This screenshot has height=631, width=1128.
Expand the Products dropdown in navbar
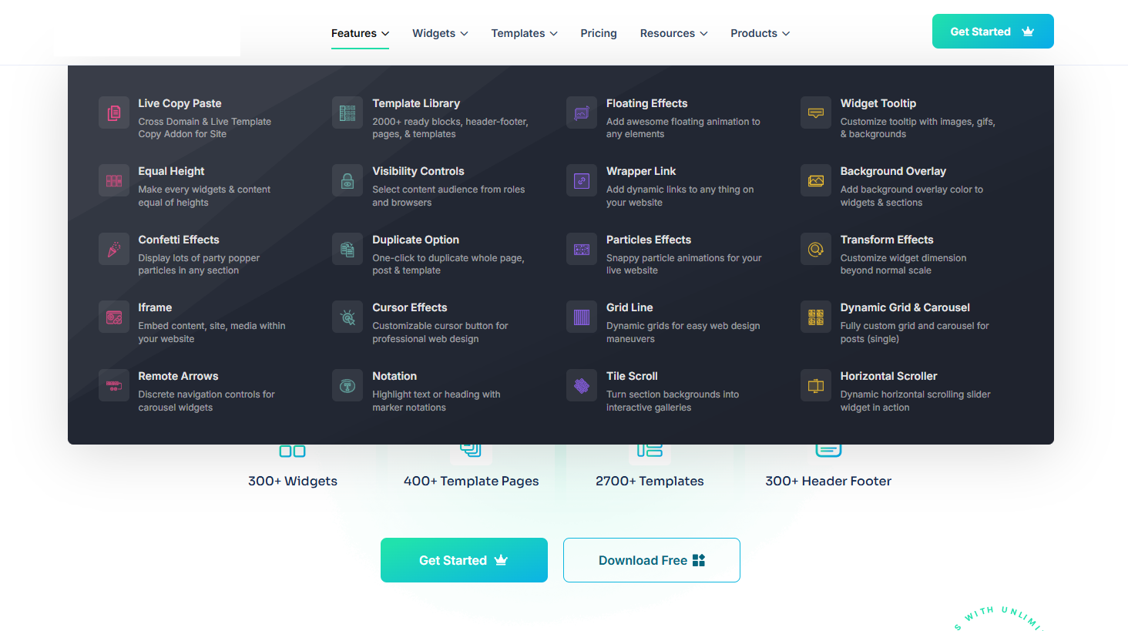pyautogui.click(x=760, y=33)
